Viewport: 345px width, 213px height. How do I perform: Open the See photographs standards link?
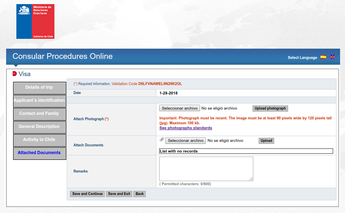[186, 128]
